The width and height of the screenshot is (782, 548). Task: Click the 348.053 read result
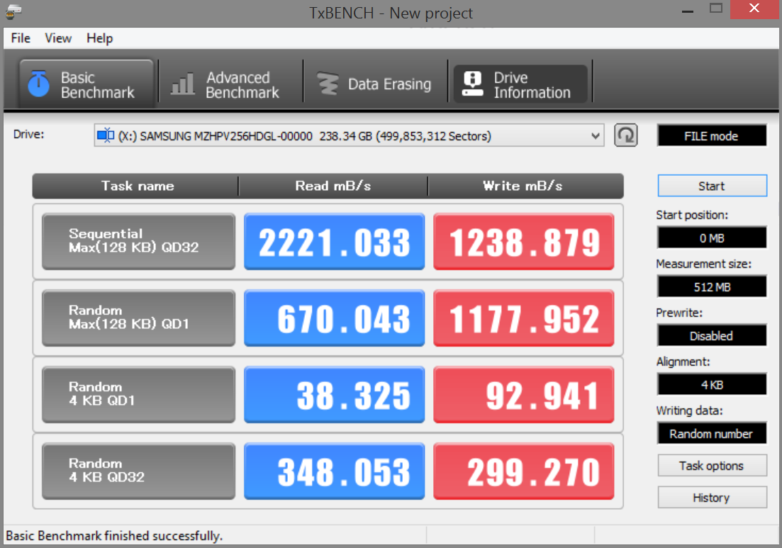pyautogui.click(x=334, y=471)
